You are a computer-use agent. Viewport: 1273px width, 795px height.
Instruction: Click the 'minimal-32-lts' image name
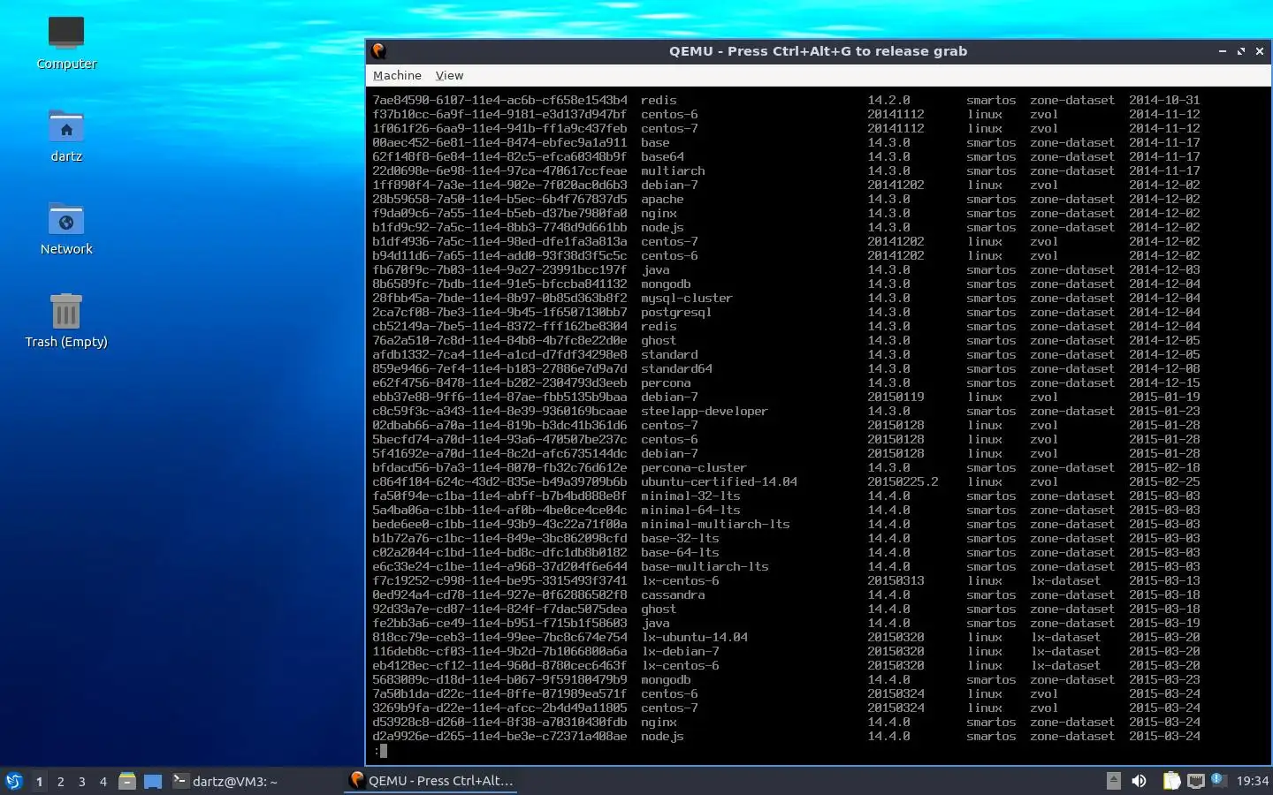click(x=690, y=496)
